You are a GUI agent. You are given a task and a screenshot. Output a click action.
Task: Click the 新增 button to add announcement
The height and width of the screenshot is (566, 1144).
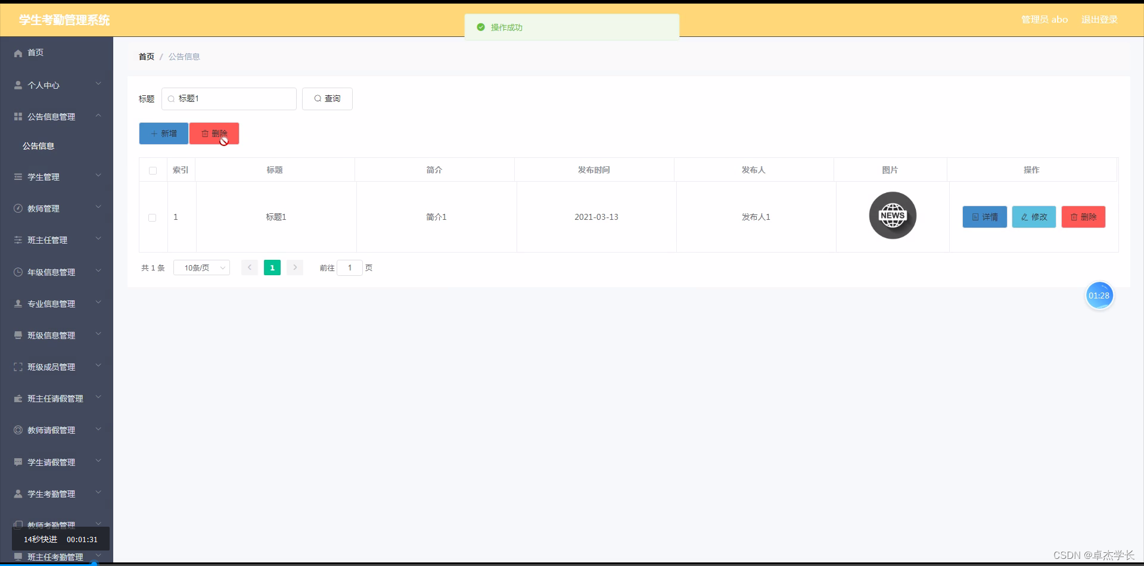point(163,133)
